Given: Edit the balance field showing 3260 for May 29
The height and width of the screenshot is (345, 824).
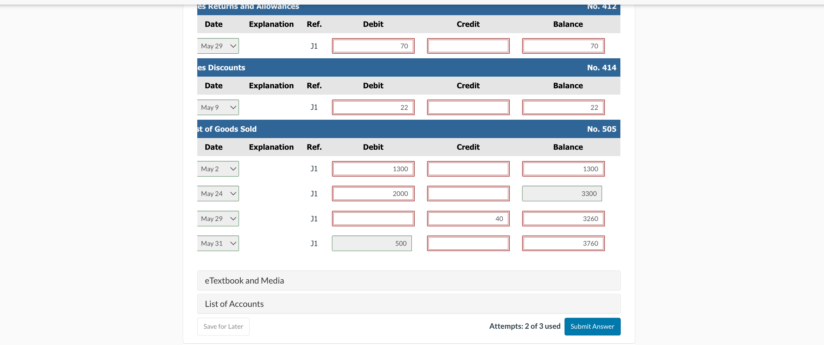Looking at the screenshot, I should pos(563,219).
